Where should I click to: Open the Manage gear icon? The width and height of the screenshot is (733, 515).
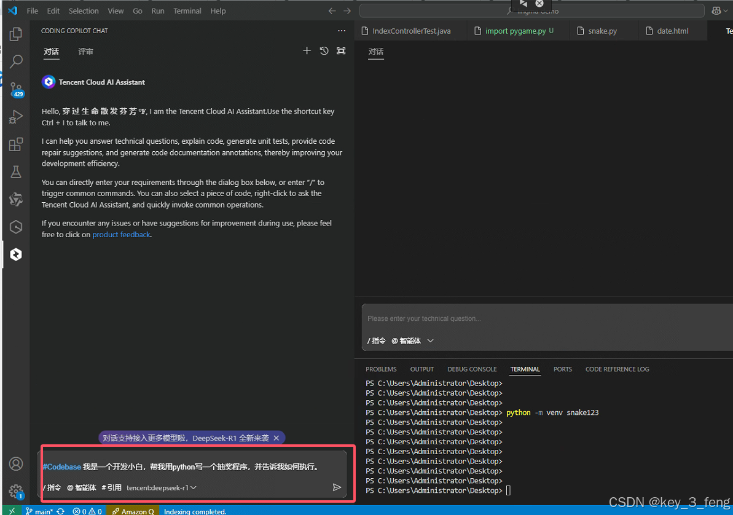pos(16,491)
